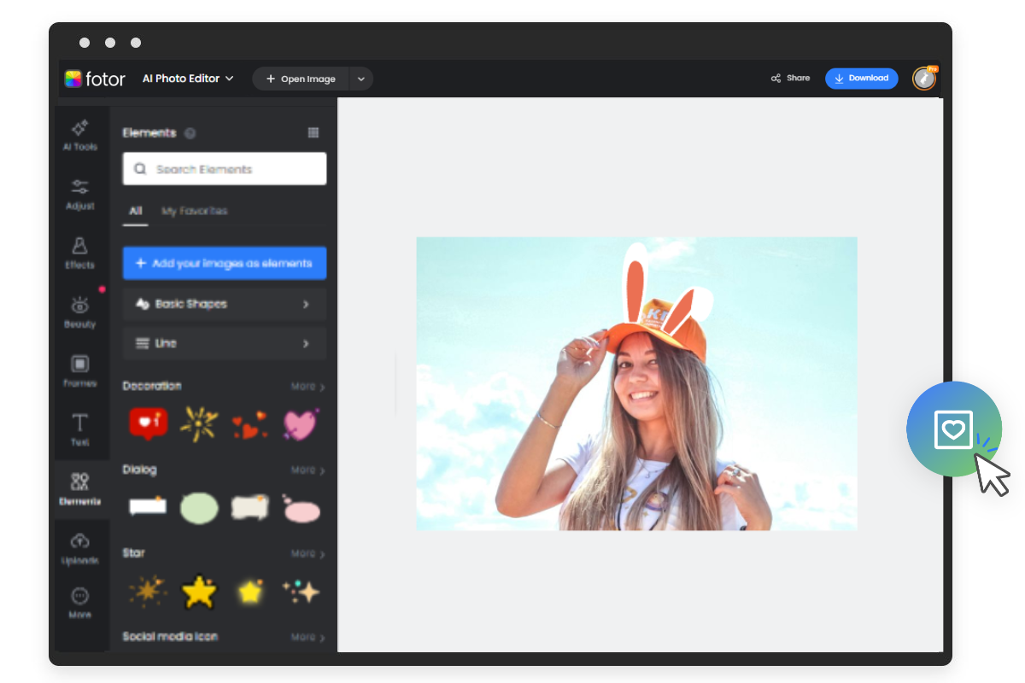Expand the Line category
The height and width of the screenshot is (683, 1025).
[x=224, y=343]
